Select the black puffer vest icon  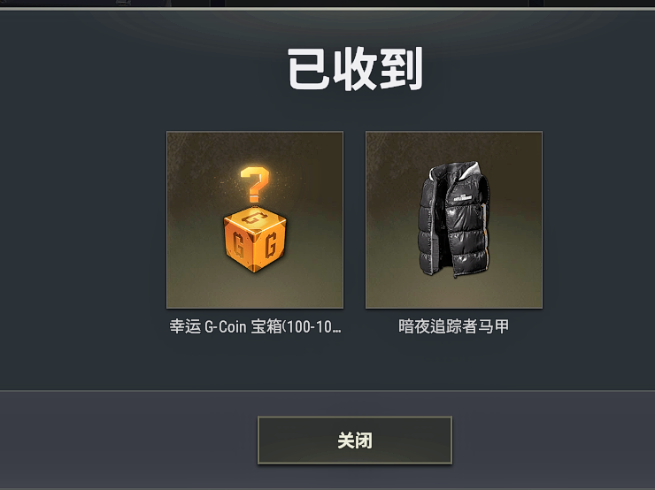[x=454, y=220]
